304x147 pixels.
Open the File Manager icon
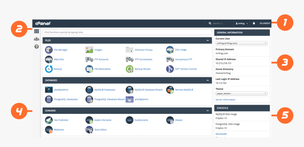point(49,50)
